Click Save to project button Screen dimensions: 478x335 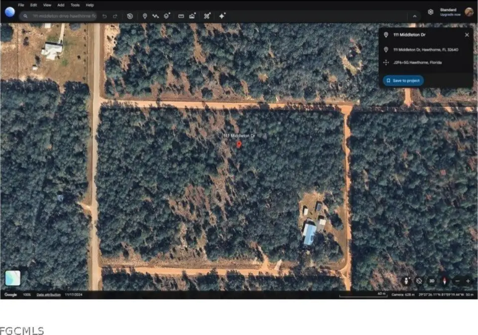coord(403,80)
